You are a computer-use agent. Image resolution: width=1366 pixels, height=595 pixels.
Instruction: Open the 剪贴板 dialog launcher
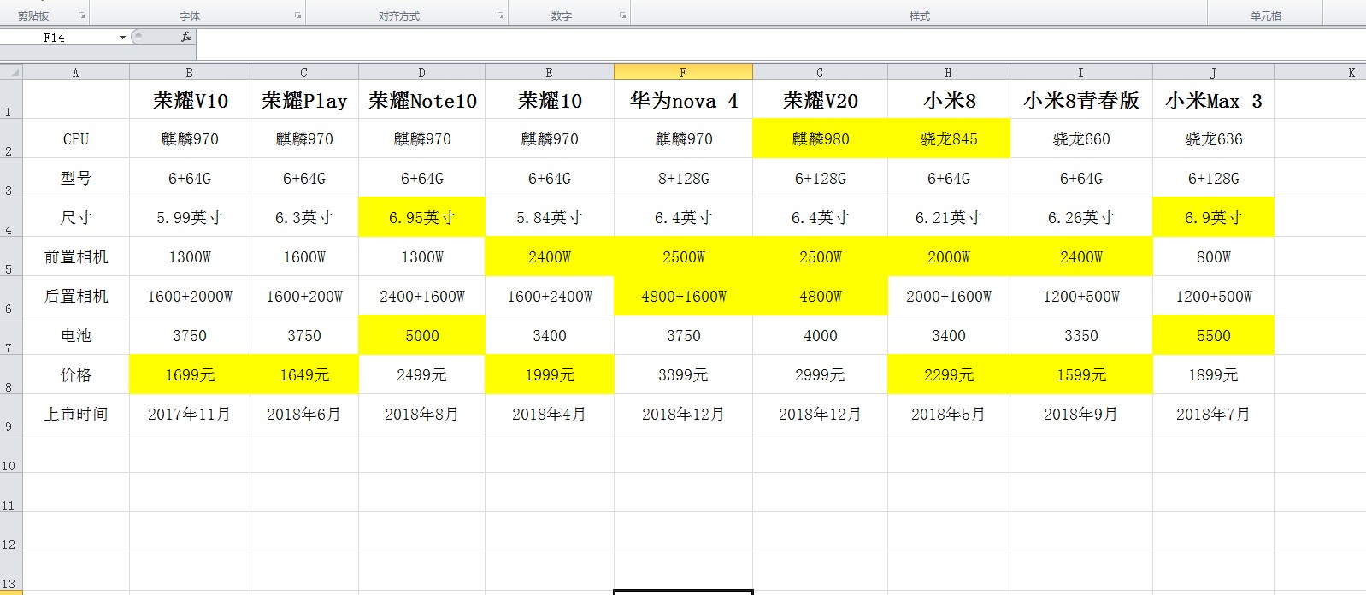click(x=82, y=15)
